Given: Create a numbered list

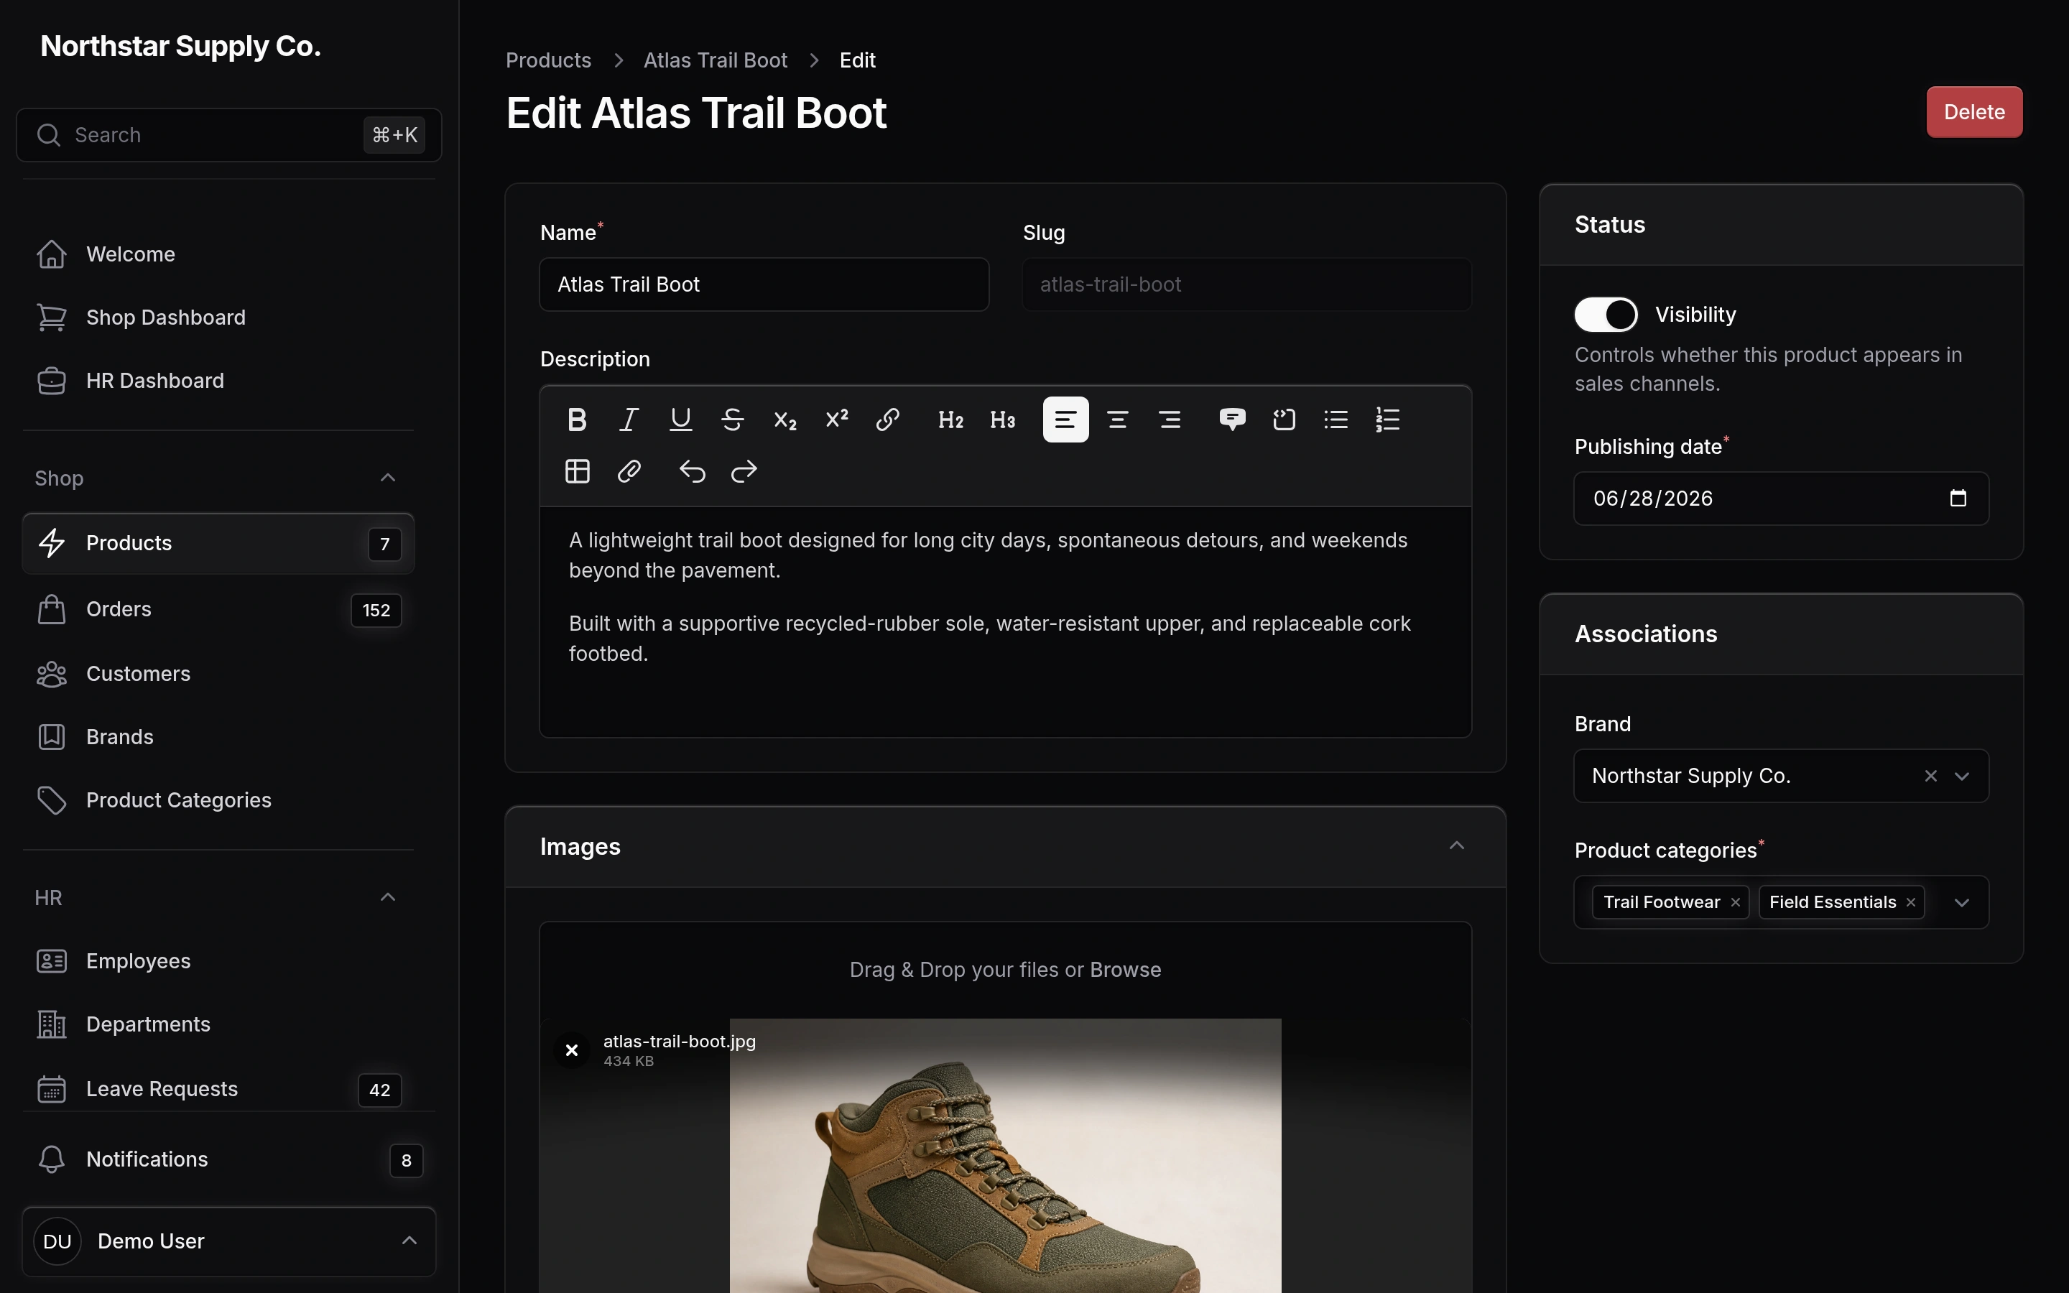Looking at the screenshot, I should point(1388,419).
